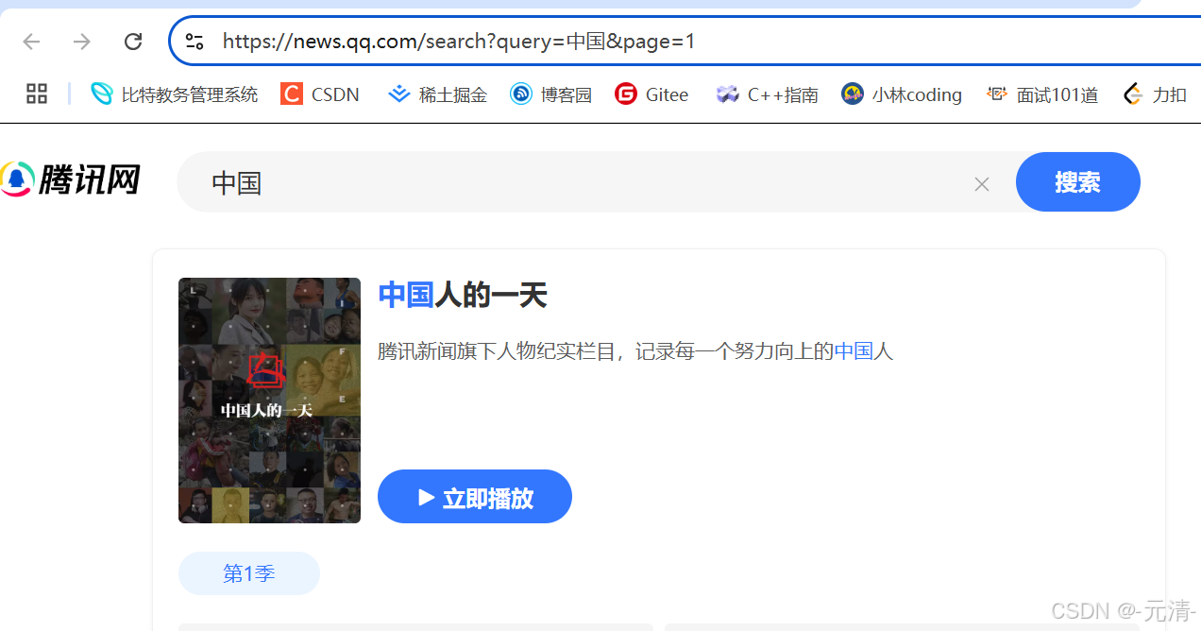Click the 立即播放 play button
Viewport: 1201px width, 631px height.
click(x=475, y=497)
